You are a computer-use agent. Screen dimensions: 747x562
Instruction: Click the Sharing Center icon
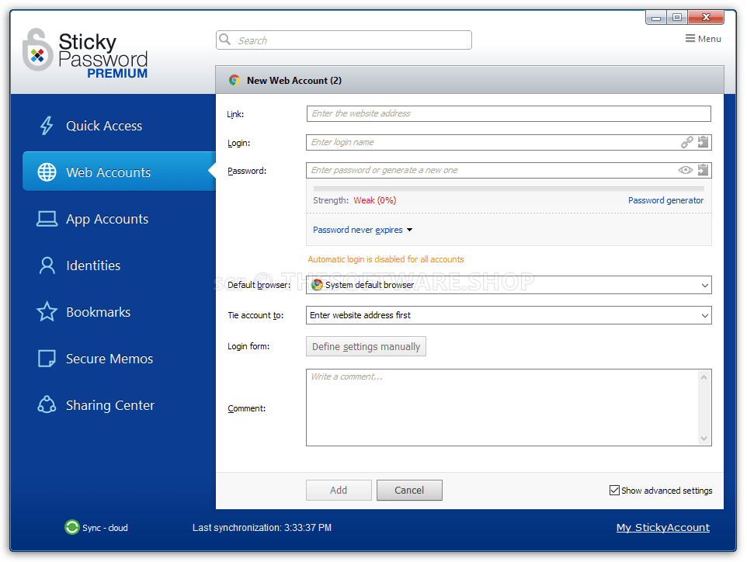pyautogui.click(x=47, y=405)
